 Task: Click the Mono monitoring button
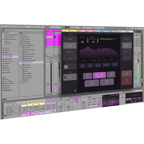tap(92, 83)
